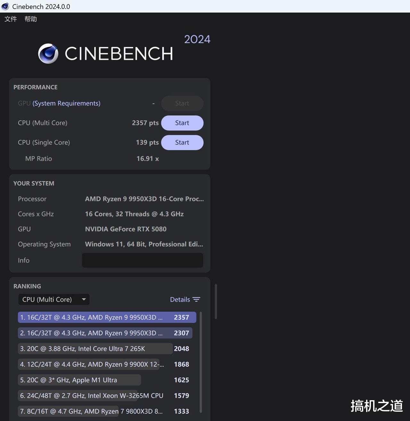410x421 pixels.
Task: Click the ranking list scrollbar
Action: pyautogui.click(x=201, y=362)
